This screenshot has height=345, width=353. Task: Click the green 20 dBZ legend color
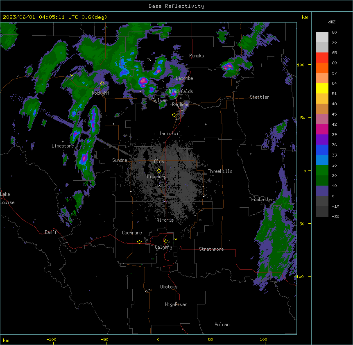tap(322, 170)
